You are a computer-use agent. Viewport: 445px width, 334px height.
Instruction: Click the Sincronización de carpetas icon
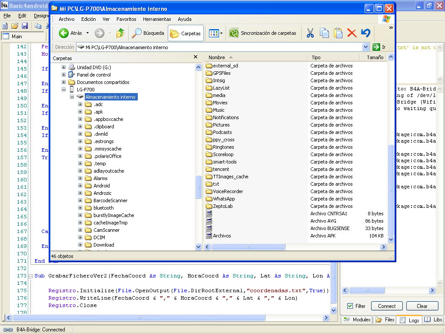click(x=234, y=33)
